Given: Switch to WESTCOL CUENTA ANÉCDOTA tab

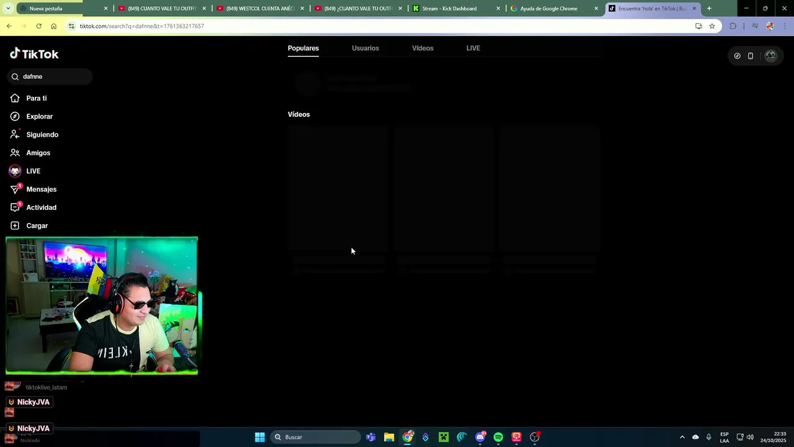Looking at the screenshot, I should coord(260,9).
